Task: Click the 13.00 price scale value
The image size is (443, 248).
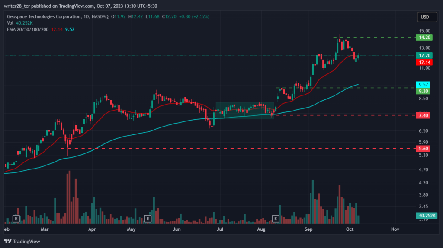Action: click(x=425, y=48)
